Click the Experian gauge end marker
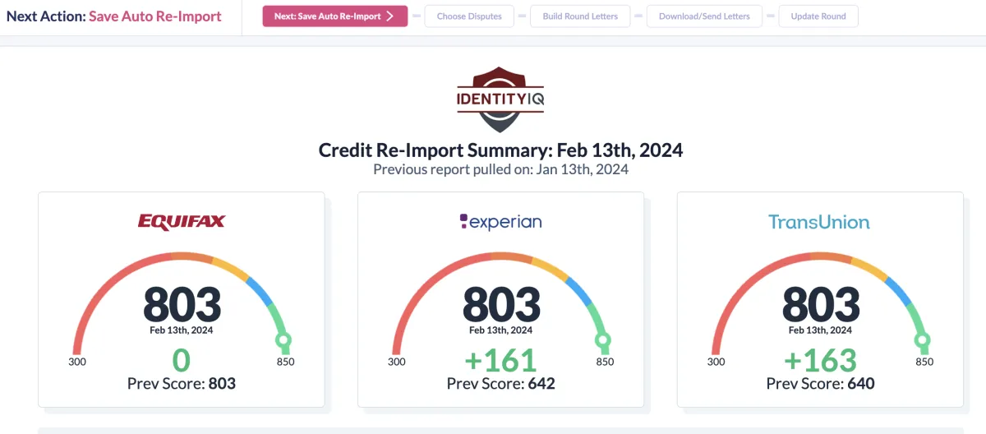The image size is (986, 434). pyautogui.click(x=603, y=339)
